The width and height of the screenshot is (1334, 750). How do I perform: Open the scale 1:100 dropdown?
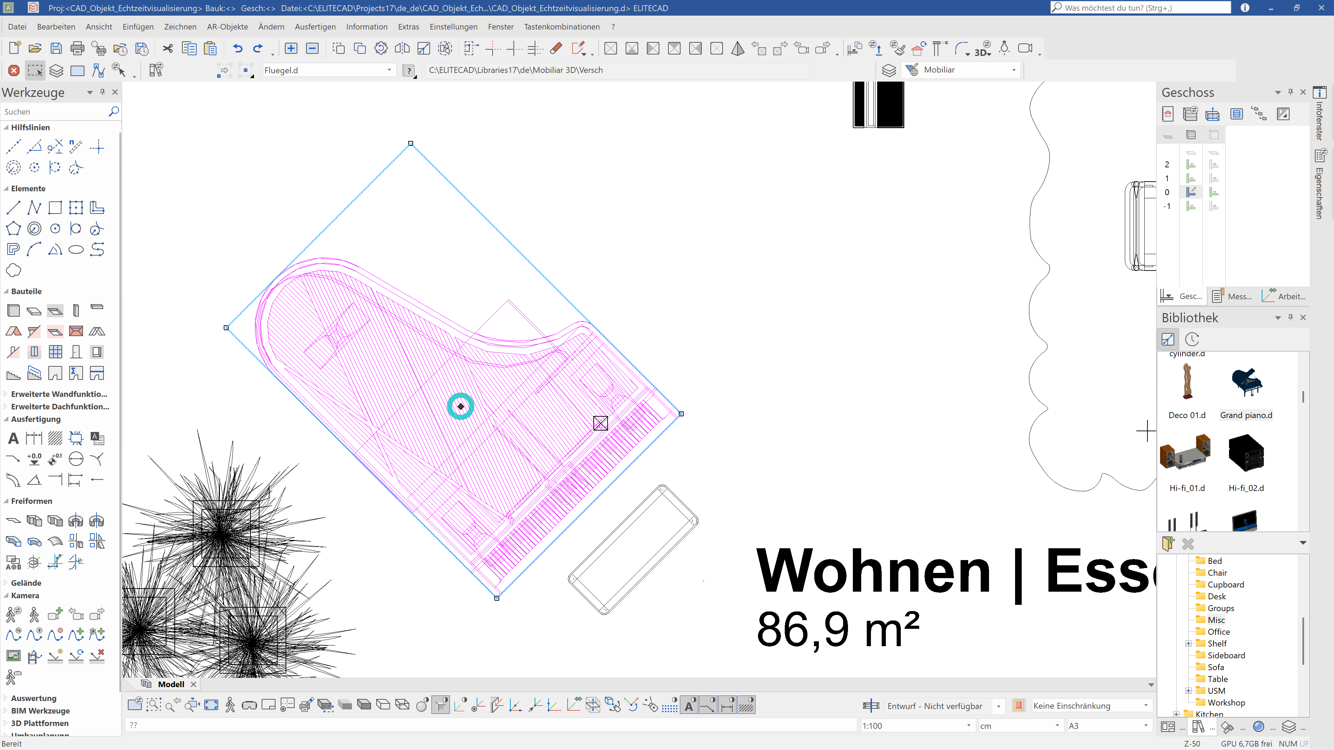point(969,726)
